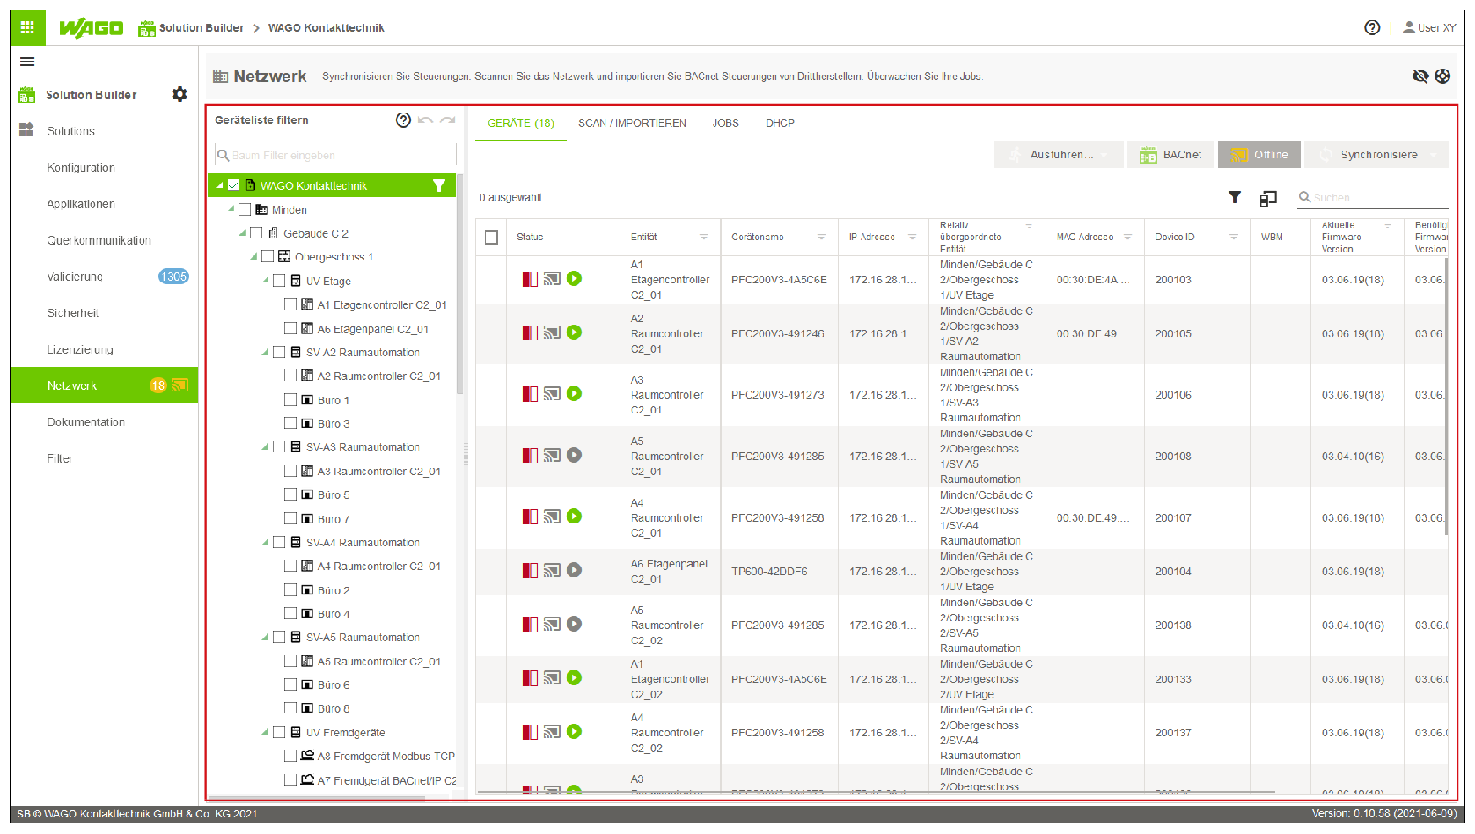Click the Offline button
The width and height of the screenshot is (1475, 834).
point(1260,155)
